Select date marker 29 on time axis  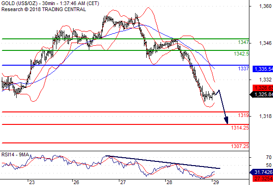point(216,182)
